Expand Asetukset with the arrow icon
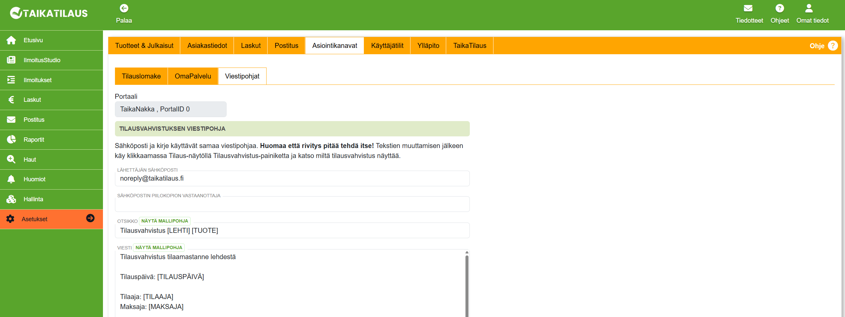 [90, 218]
